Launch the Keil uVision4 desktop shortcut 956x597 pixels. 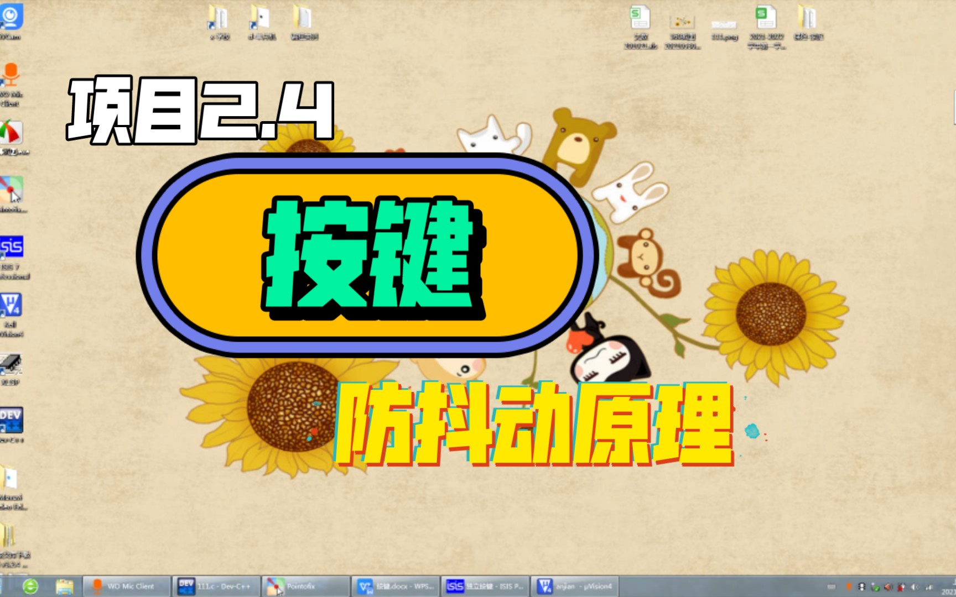(11, 314)
